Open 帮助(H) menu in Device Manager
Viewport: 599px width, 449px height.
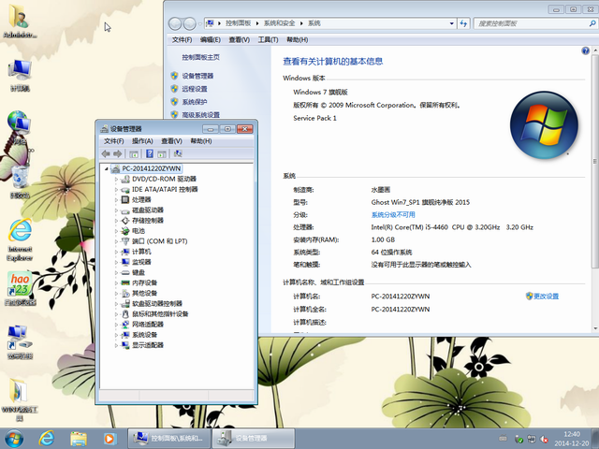[201, 141]
